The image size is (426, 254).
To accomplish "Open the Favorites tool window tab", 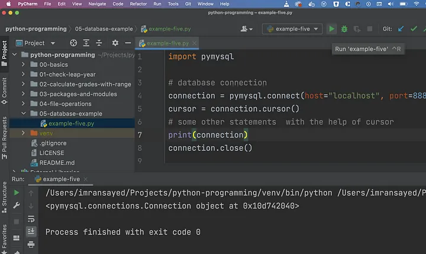I will pyautogui.click(x=4, y=238).
